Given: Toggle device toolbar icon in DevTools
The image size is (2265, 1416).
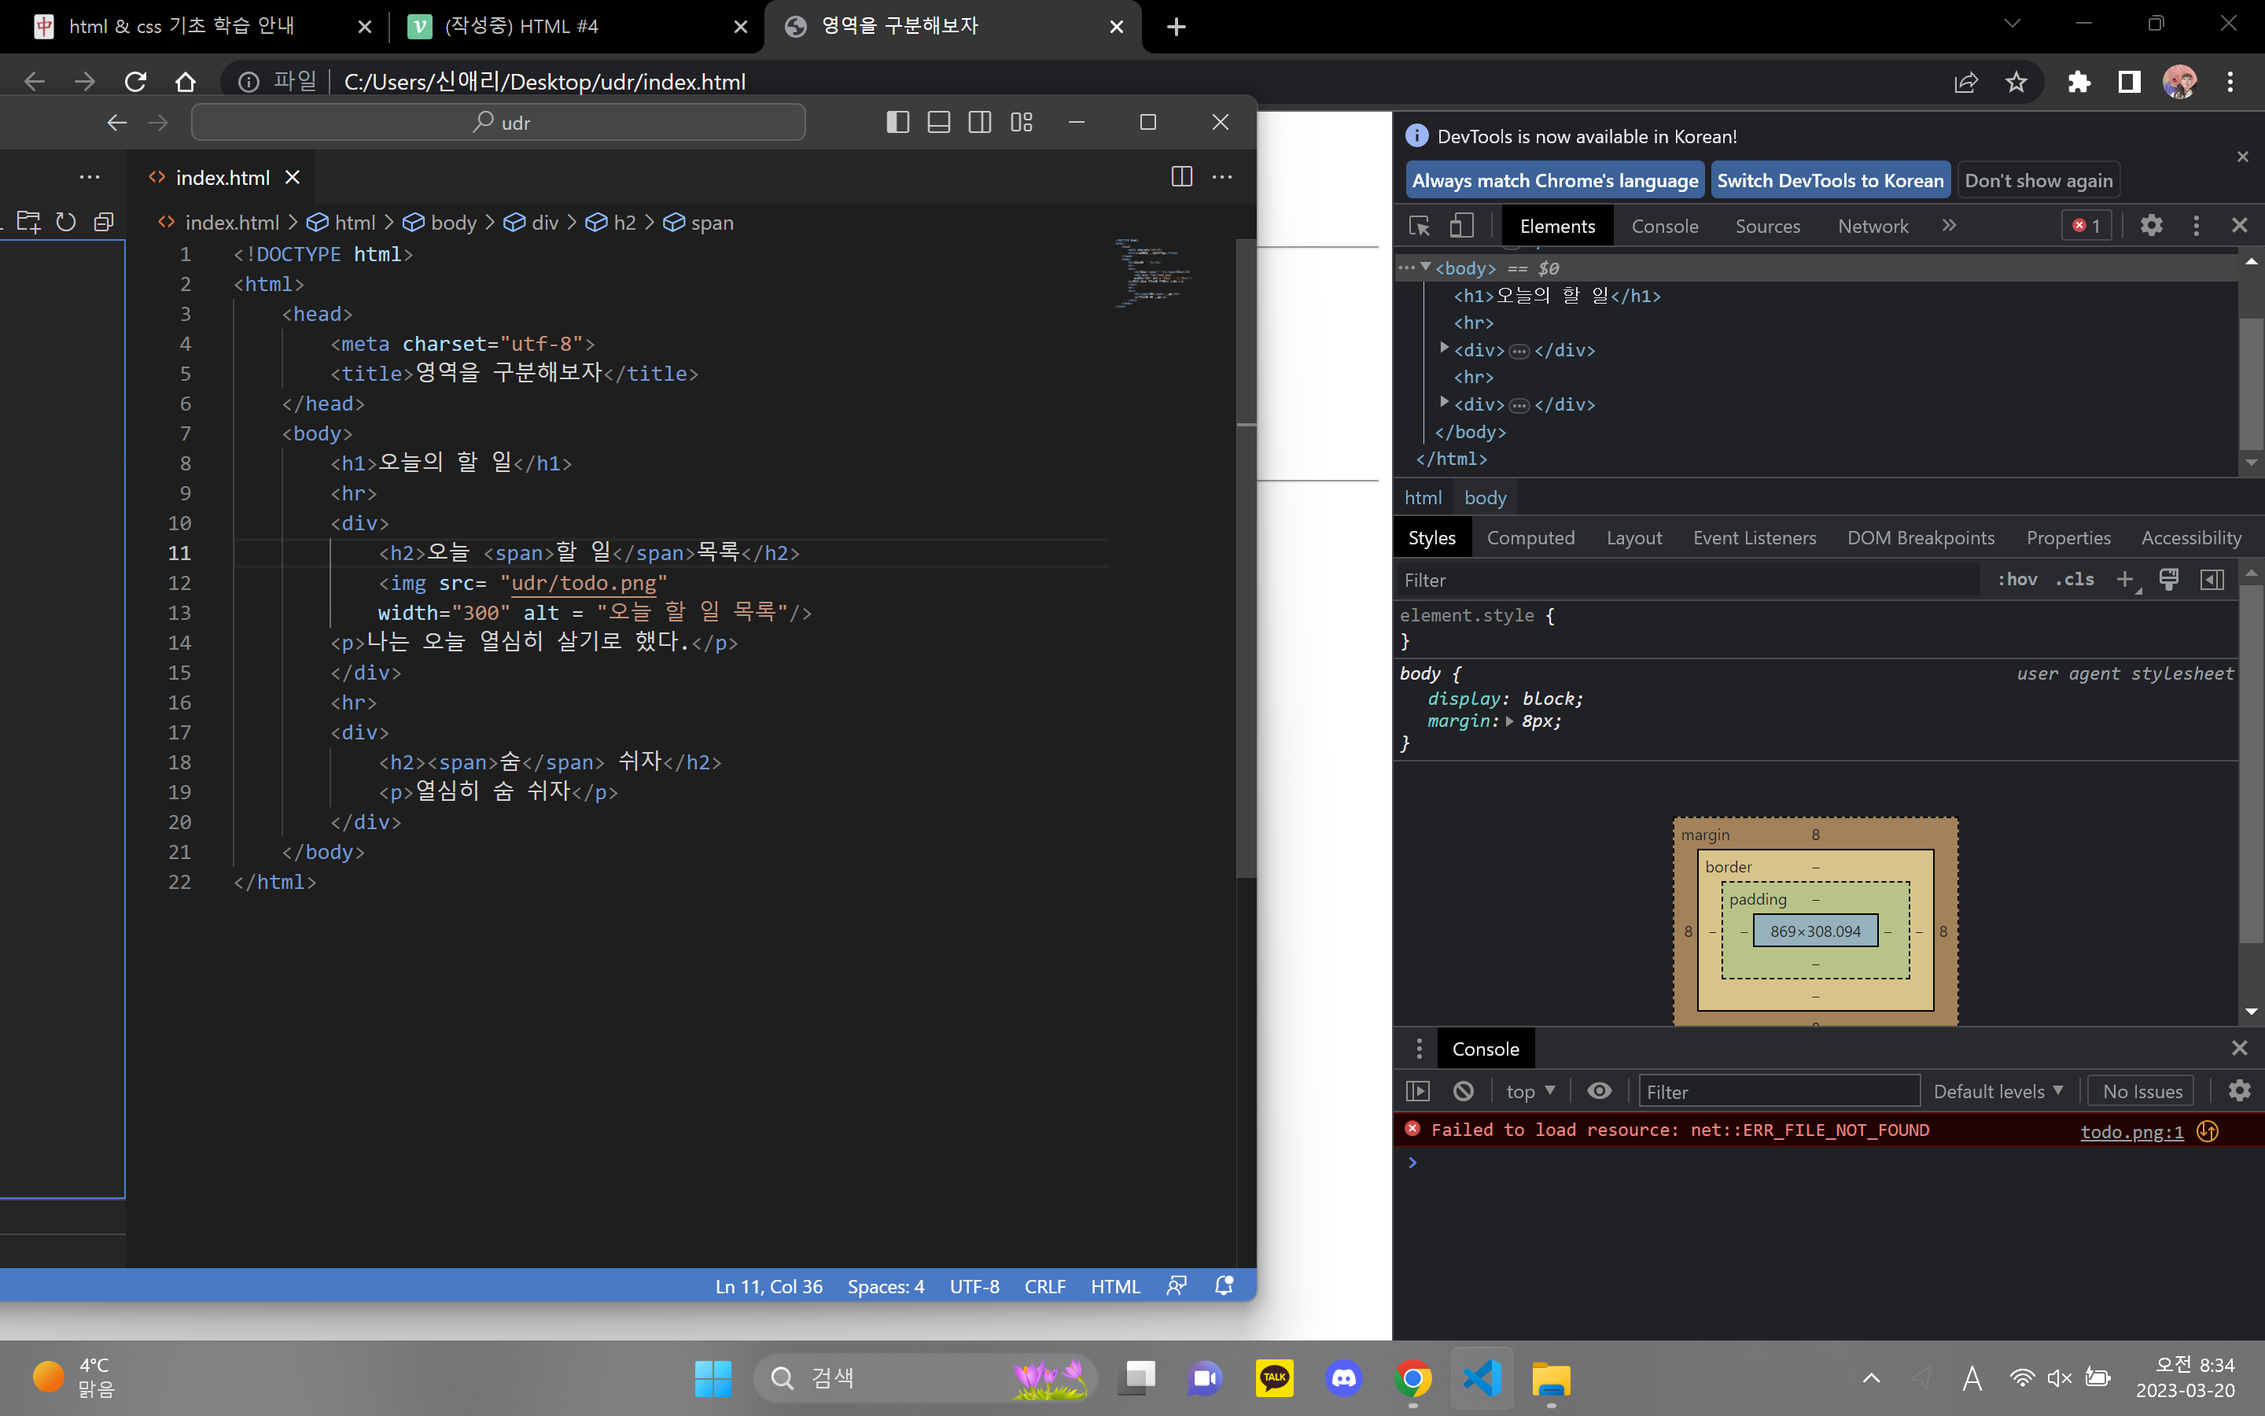Looking at the screenshot, I should point(1462,226).
